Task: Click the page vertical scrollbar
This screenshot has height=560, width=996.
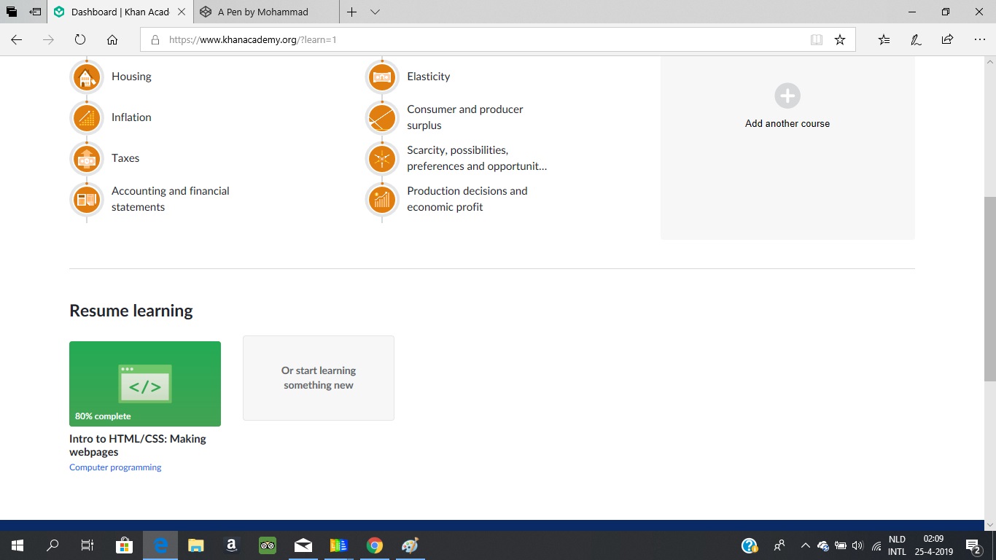Action: pyautogui.click(x=989, y=288)
